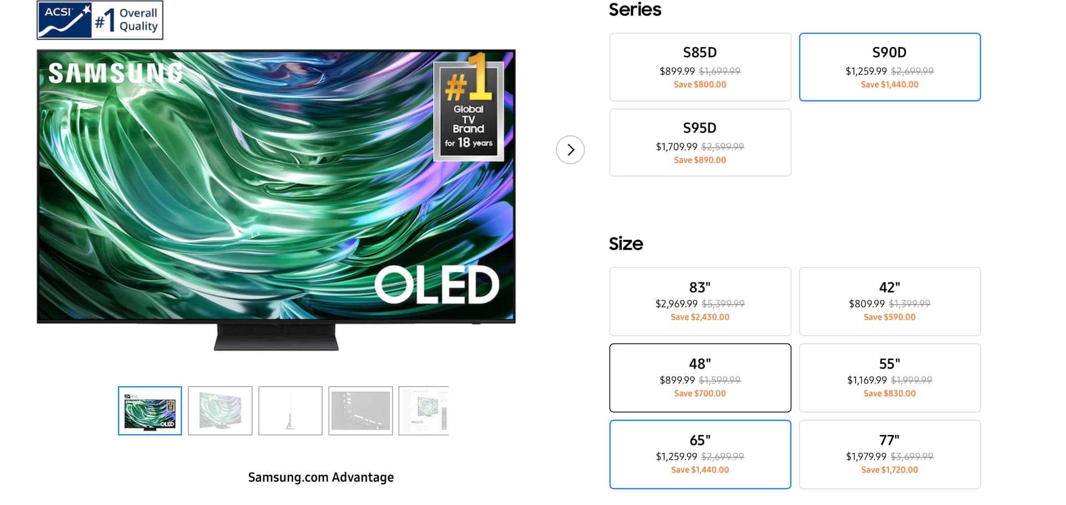1066x505 pixels.
Task: Choose the 65" size option
Action: pos(700,454)
